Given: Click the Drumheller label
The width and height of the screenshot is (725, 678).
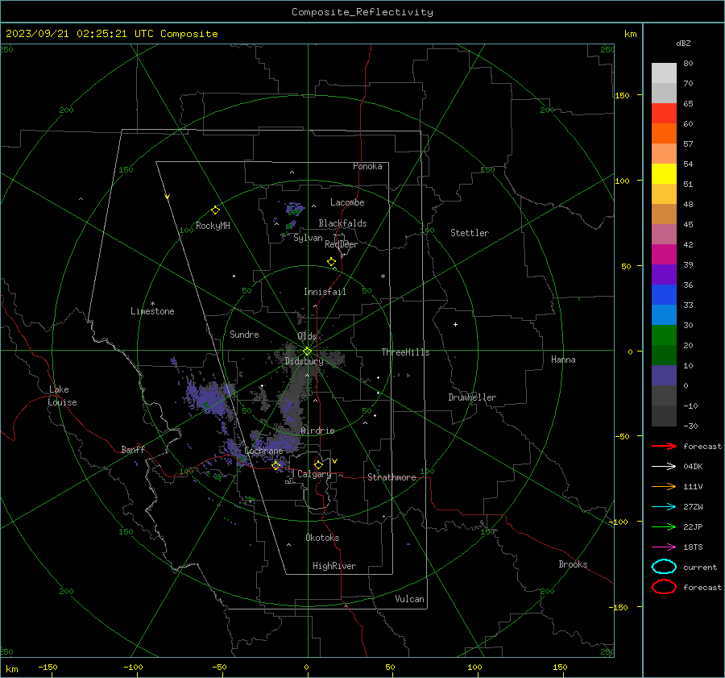Looking at the screenshot, I should coord(472,397).
